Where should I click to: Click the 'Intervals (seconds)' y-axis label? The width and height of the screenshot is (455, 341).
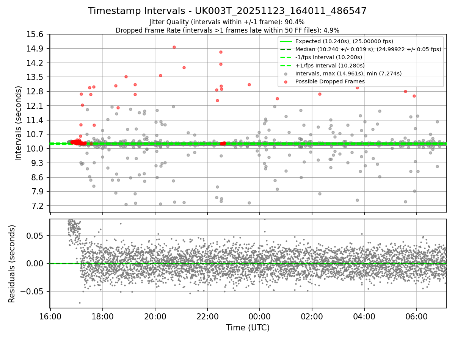(19, 123)
